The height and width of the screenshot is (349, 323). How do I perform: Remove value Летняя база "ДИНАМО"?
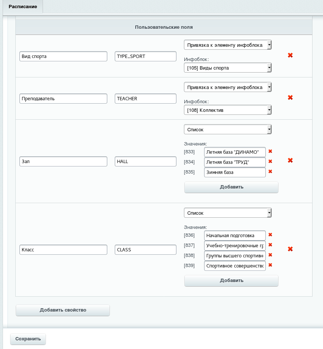pyautogui.click(x=270, y=151)
